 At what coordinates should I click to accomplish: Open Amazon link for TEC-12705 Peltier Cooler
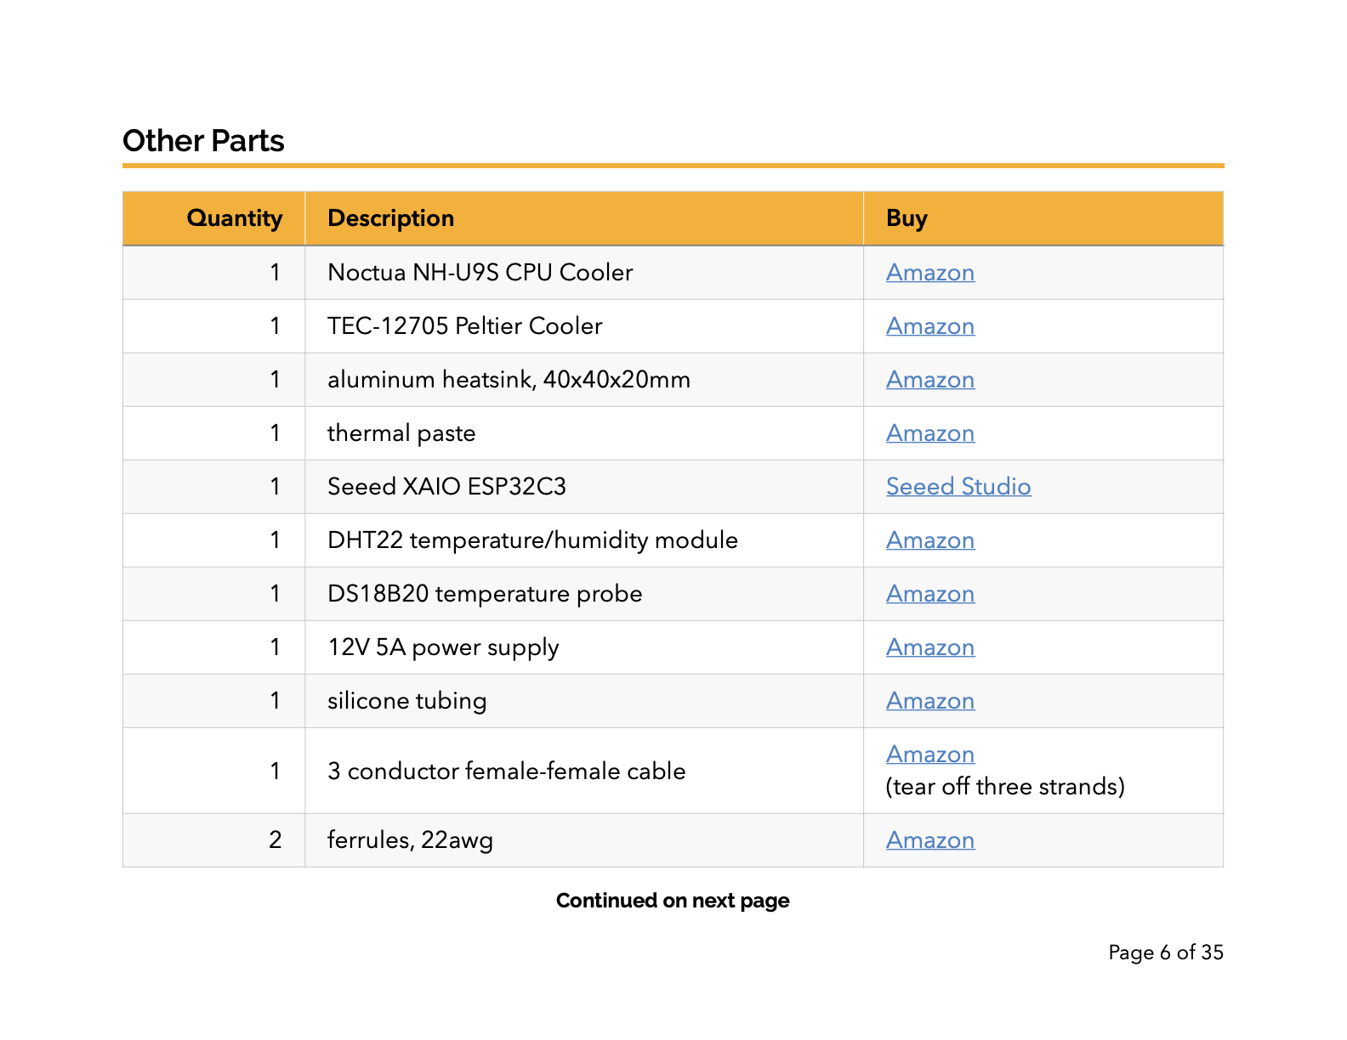[x=930, y=326]
